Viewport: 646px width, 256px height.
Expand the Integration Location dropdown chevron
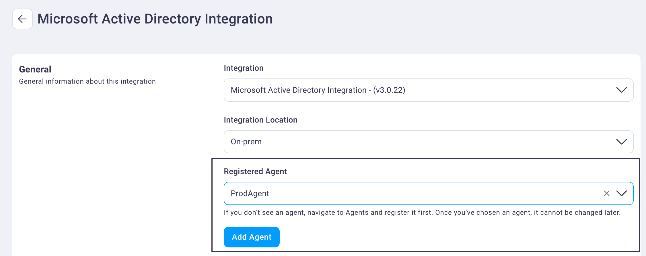(x=621, y=142)
